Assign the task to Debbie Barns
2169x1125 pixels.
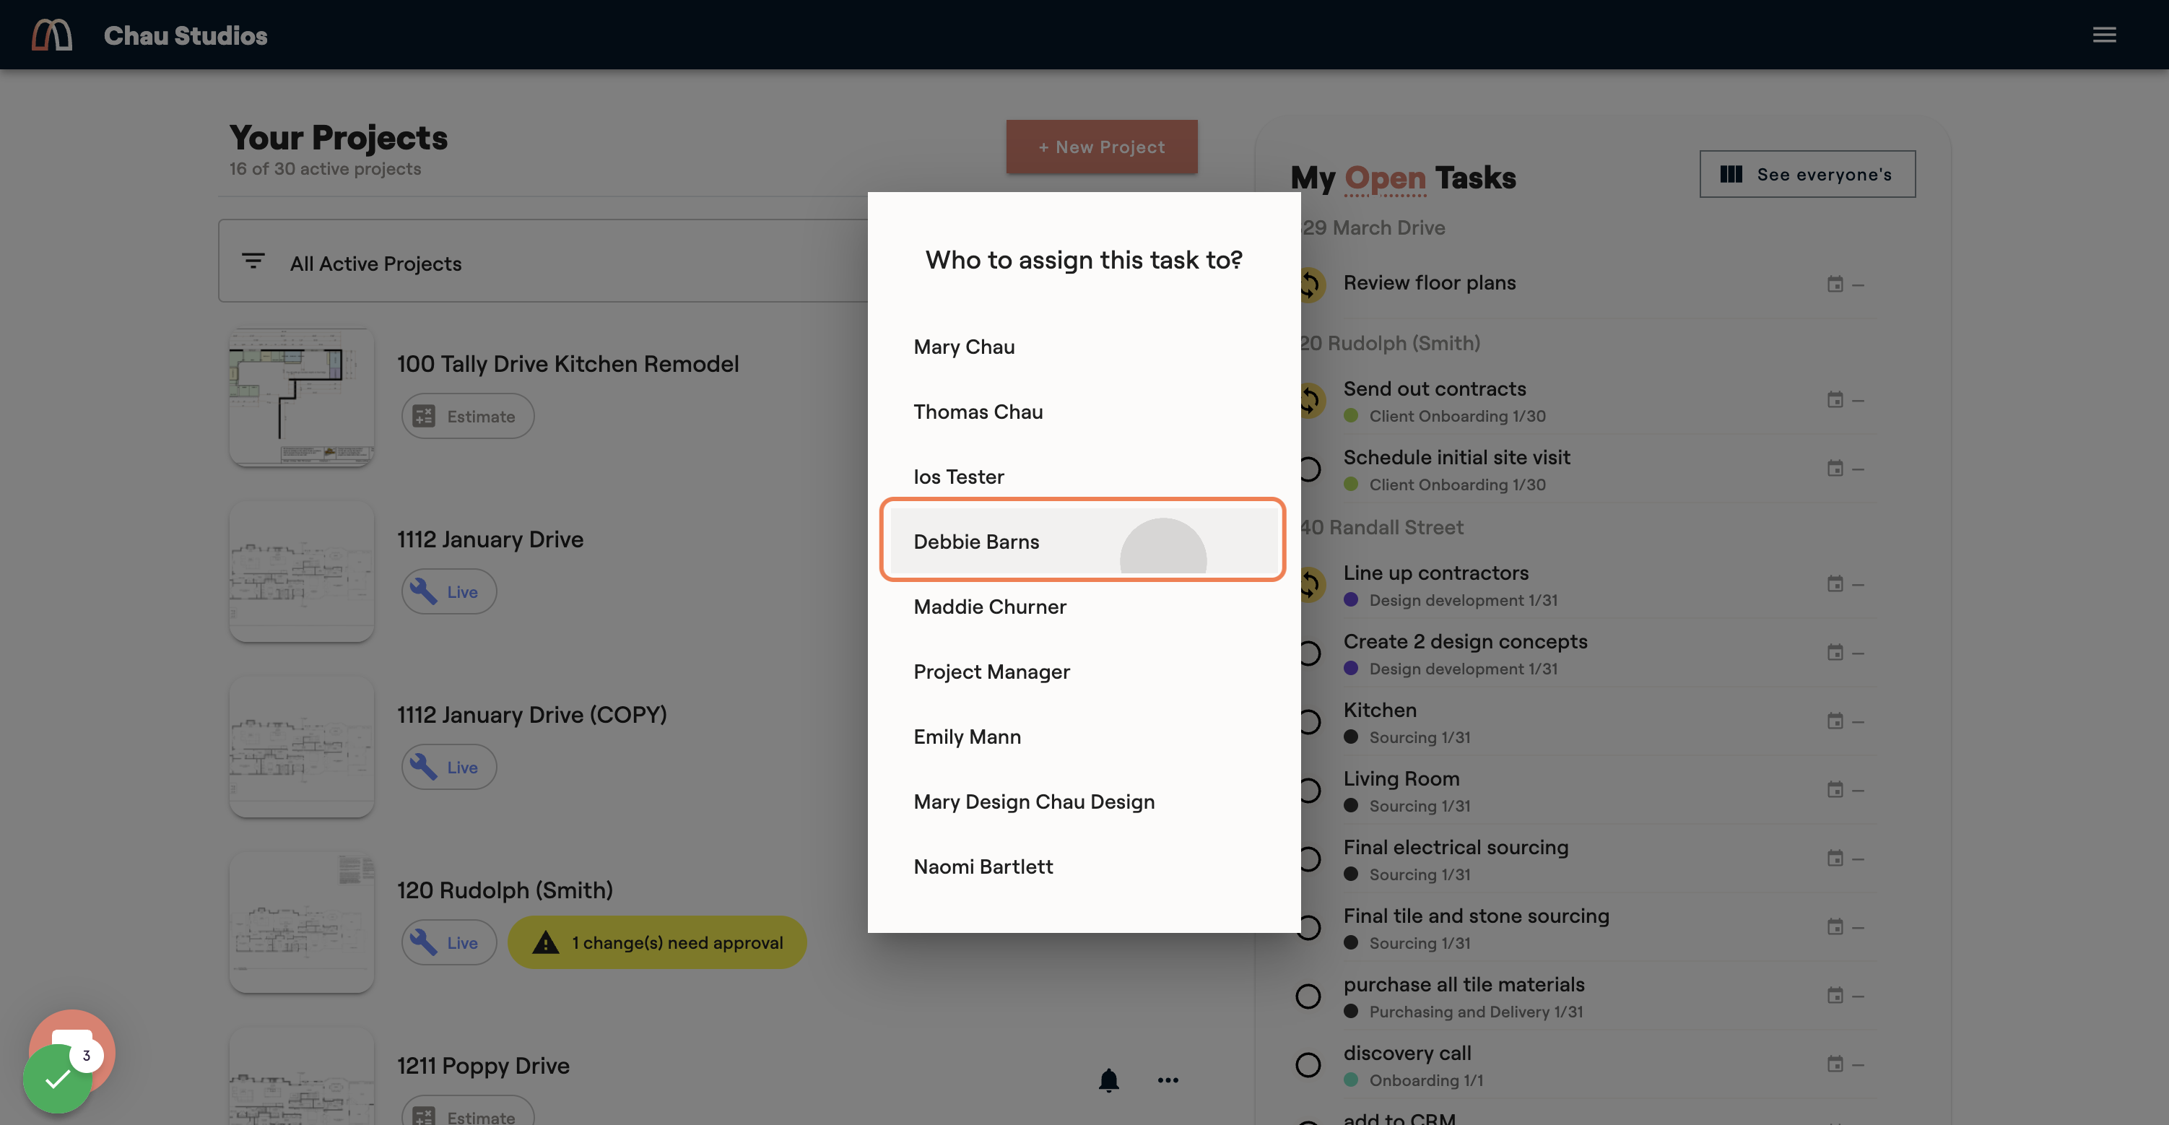point(1084,542)
